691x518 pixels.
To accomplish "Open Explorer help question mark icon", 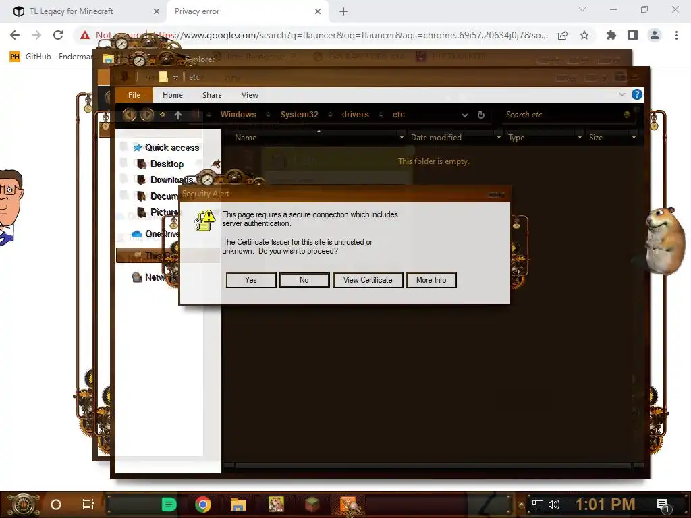I will (637, 94).
